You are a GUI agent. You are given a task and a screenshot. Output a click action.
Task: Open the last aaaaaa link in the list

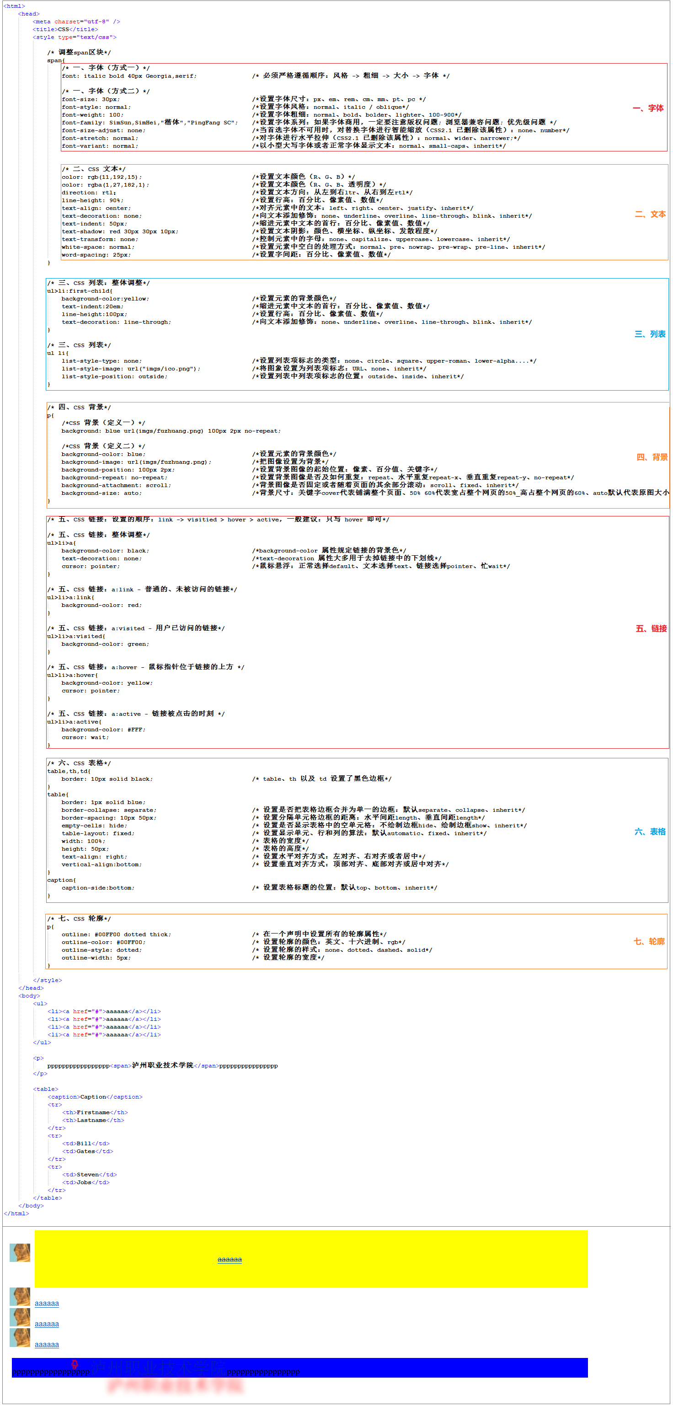(x=47, y=1345)
